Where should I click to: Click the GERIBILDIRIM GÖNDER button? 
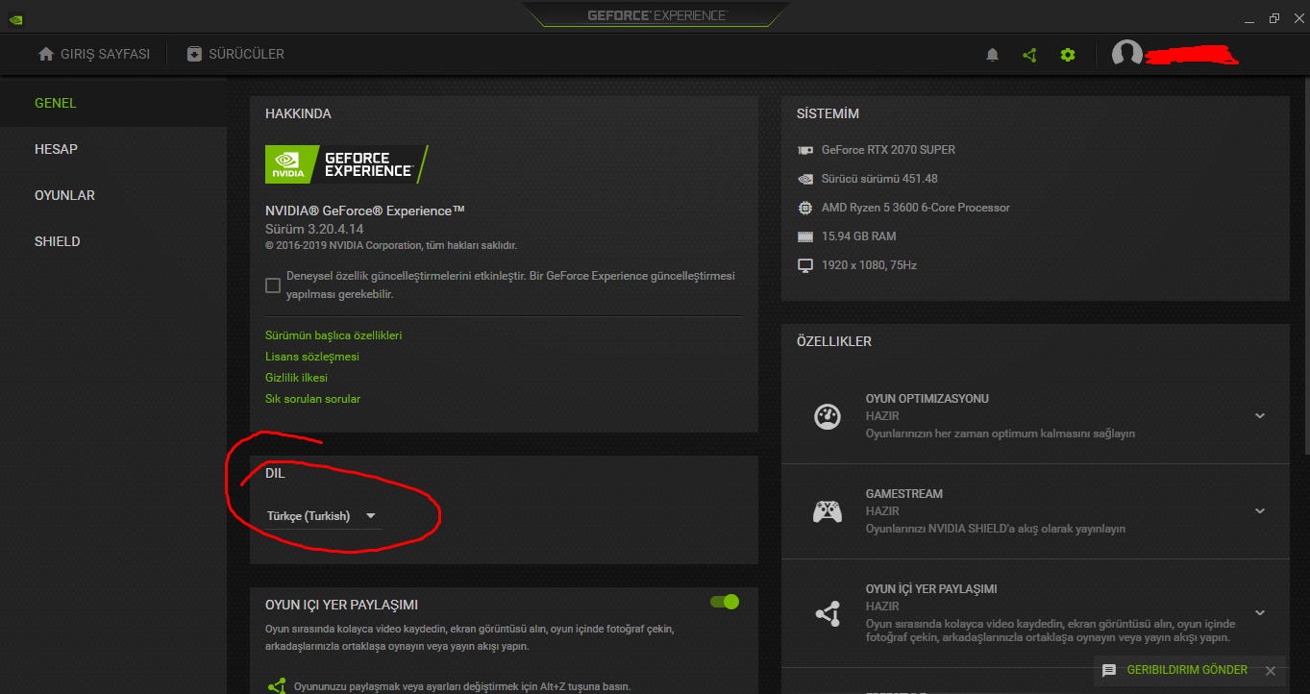[x=1175, y=670]
